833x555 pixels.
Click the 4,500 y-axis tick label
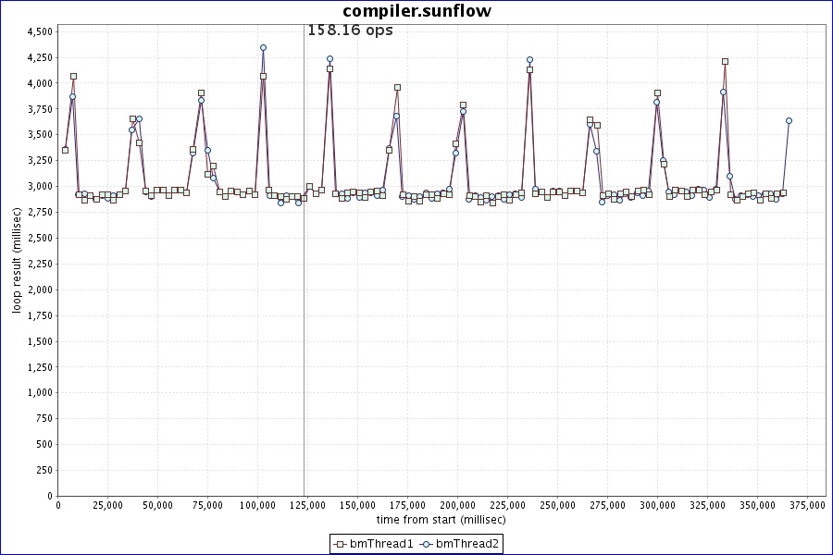(x=39, y=31)
